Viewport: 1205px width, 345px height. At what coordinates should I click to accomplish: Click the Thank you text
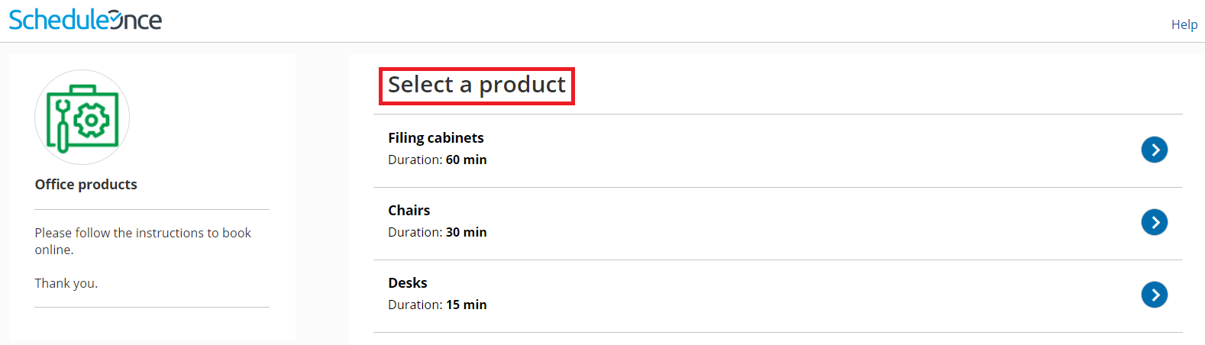pyautogui.click(x=66, y=284)
